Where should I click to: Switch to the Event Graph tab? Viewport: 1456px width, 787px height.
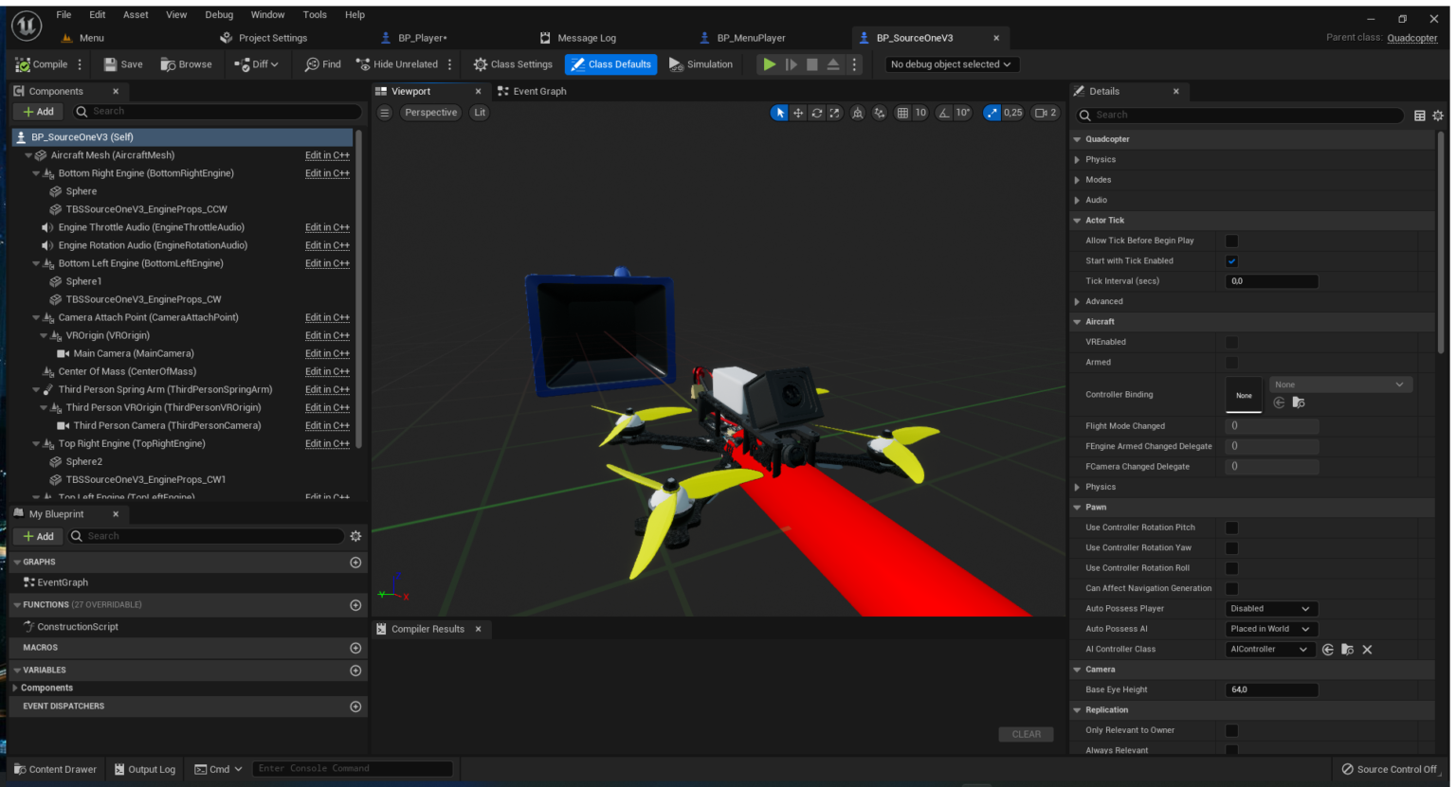pyautogui.click(x=538, y=91)
